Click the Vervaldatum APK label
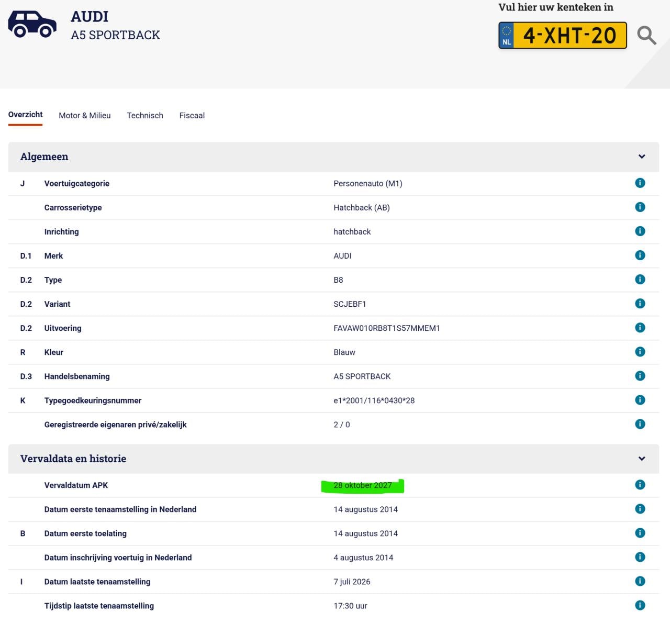The height and width of the screenshot is (623, 670). pyautogui.click(x=76, y=485)
